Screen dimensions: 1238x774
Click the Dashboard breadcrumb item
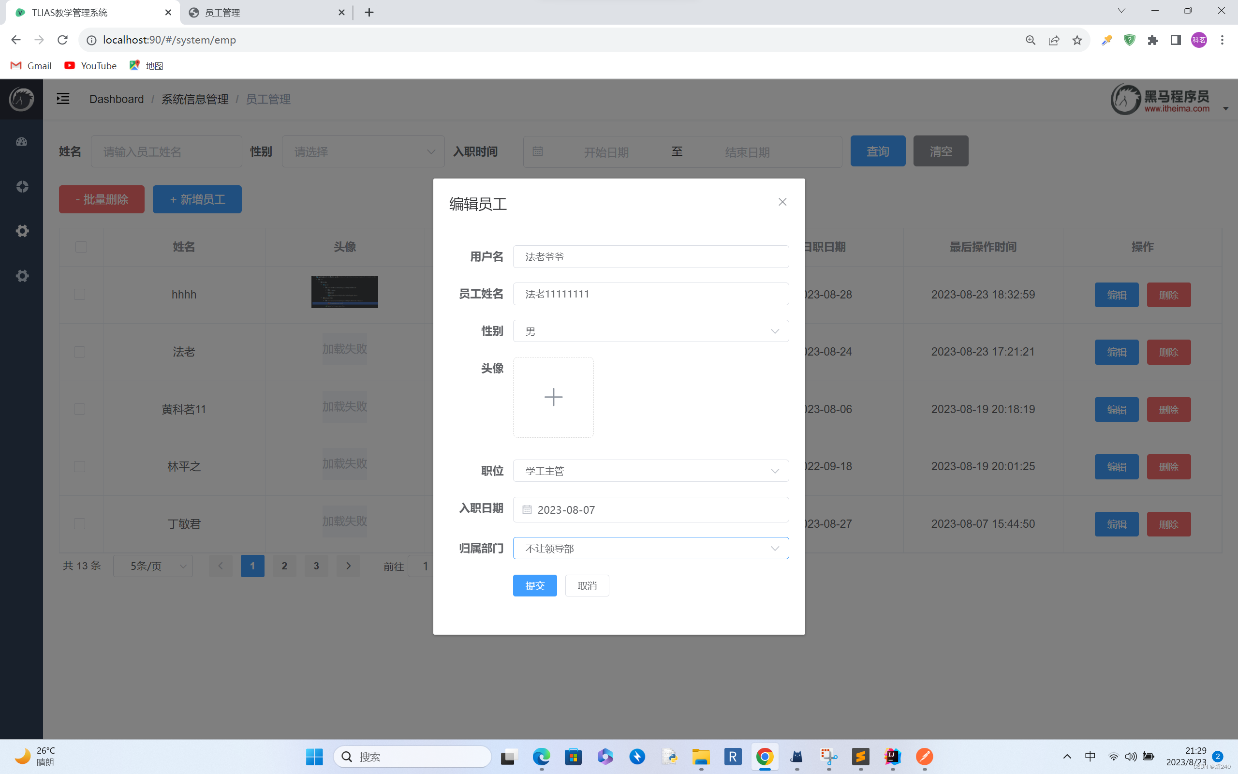click(x=117, y=99)
